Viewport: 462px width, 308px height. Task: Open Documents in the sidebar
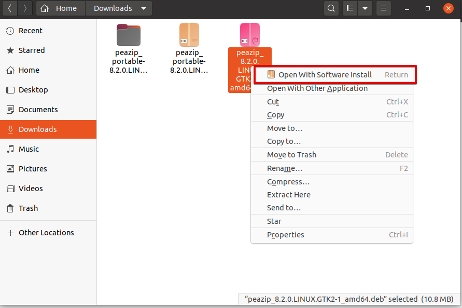click(x=48, y=110)
